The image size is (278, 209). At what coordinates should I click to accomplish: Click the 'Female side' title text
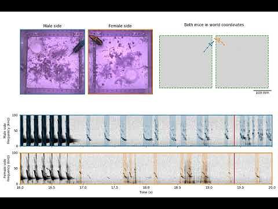[x=120, y=26]
